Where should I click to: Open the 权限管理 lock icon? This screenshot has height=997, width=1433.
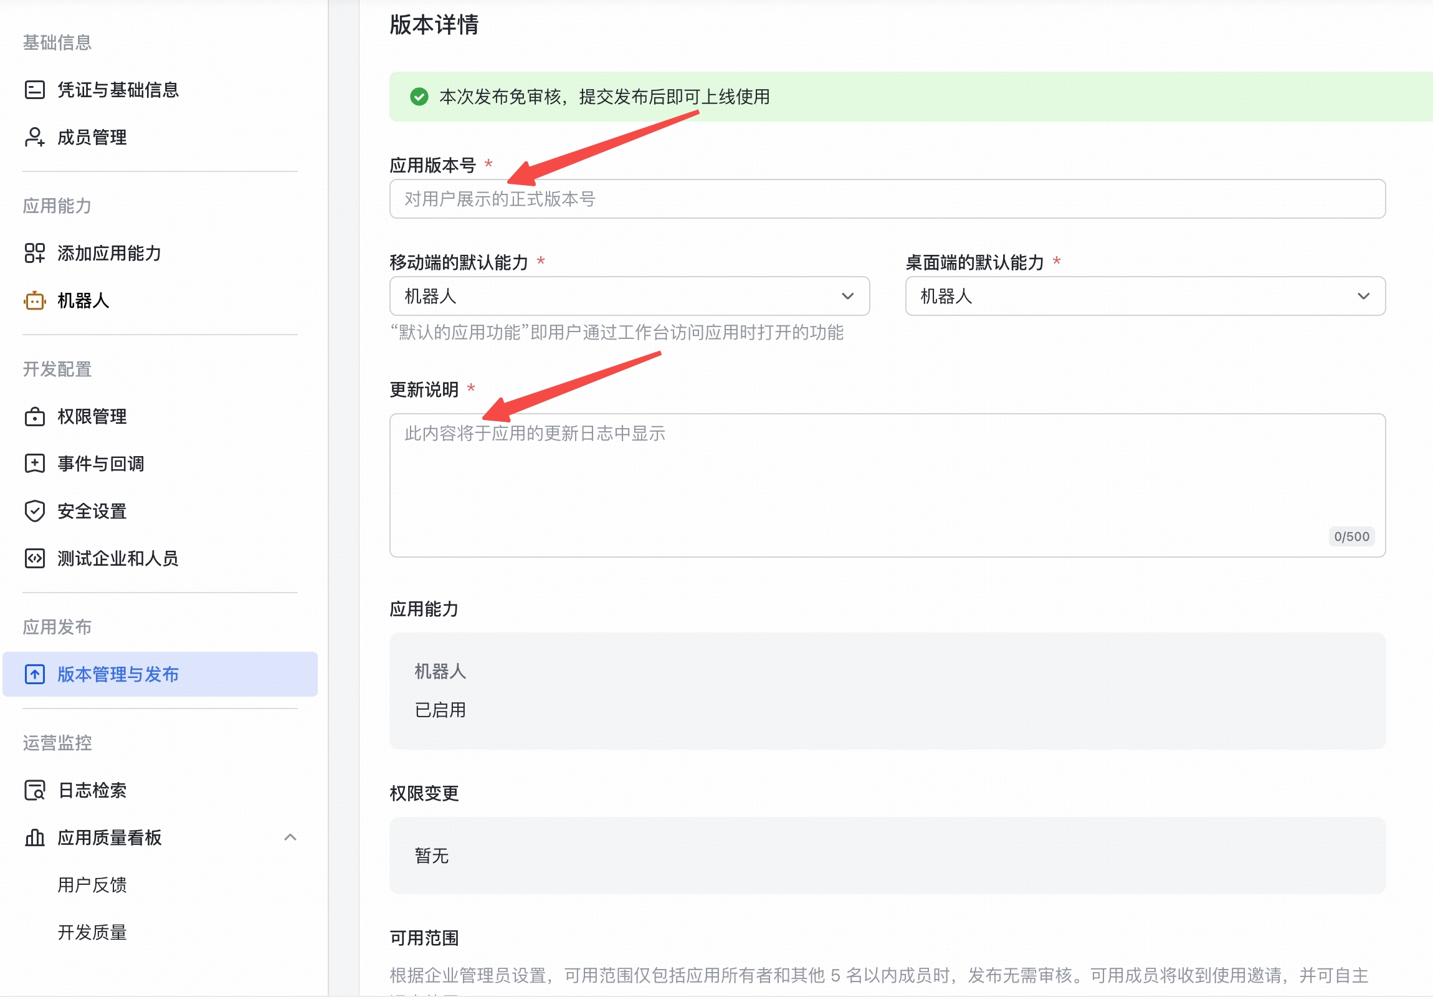[x=34, y=416]
